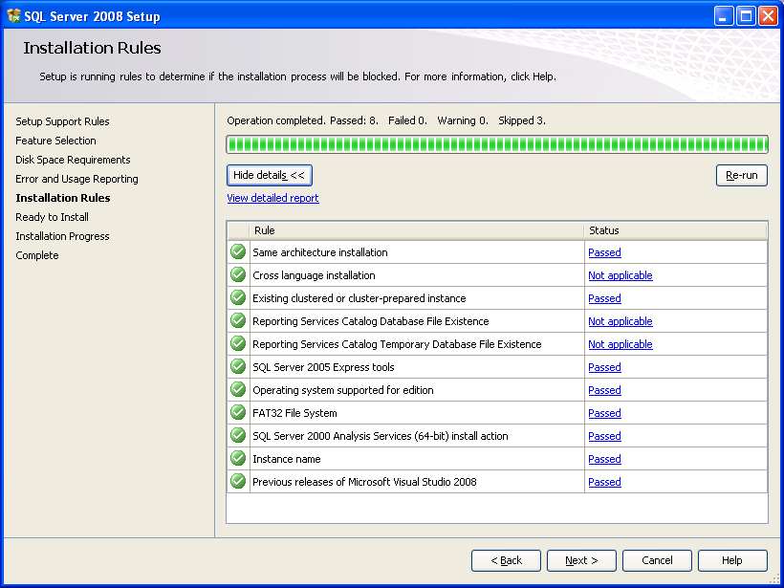
Task: Click 'FAT32 File System' rule text
Action: [294, 413]
